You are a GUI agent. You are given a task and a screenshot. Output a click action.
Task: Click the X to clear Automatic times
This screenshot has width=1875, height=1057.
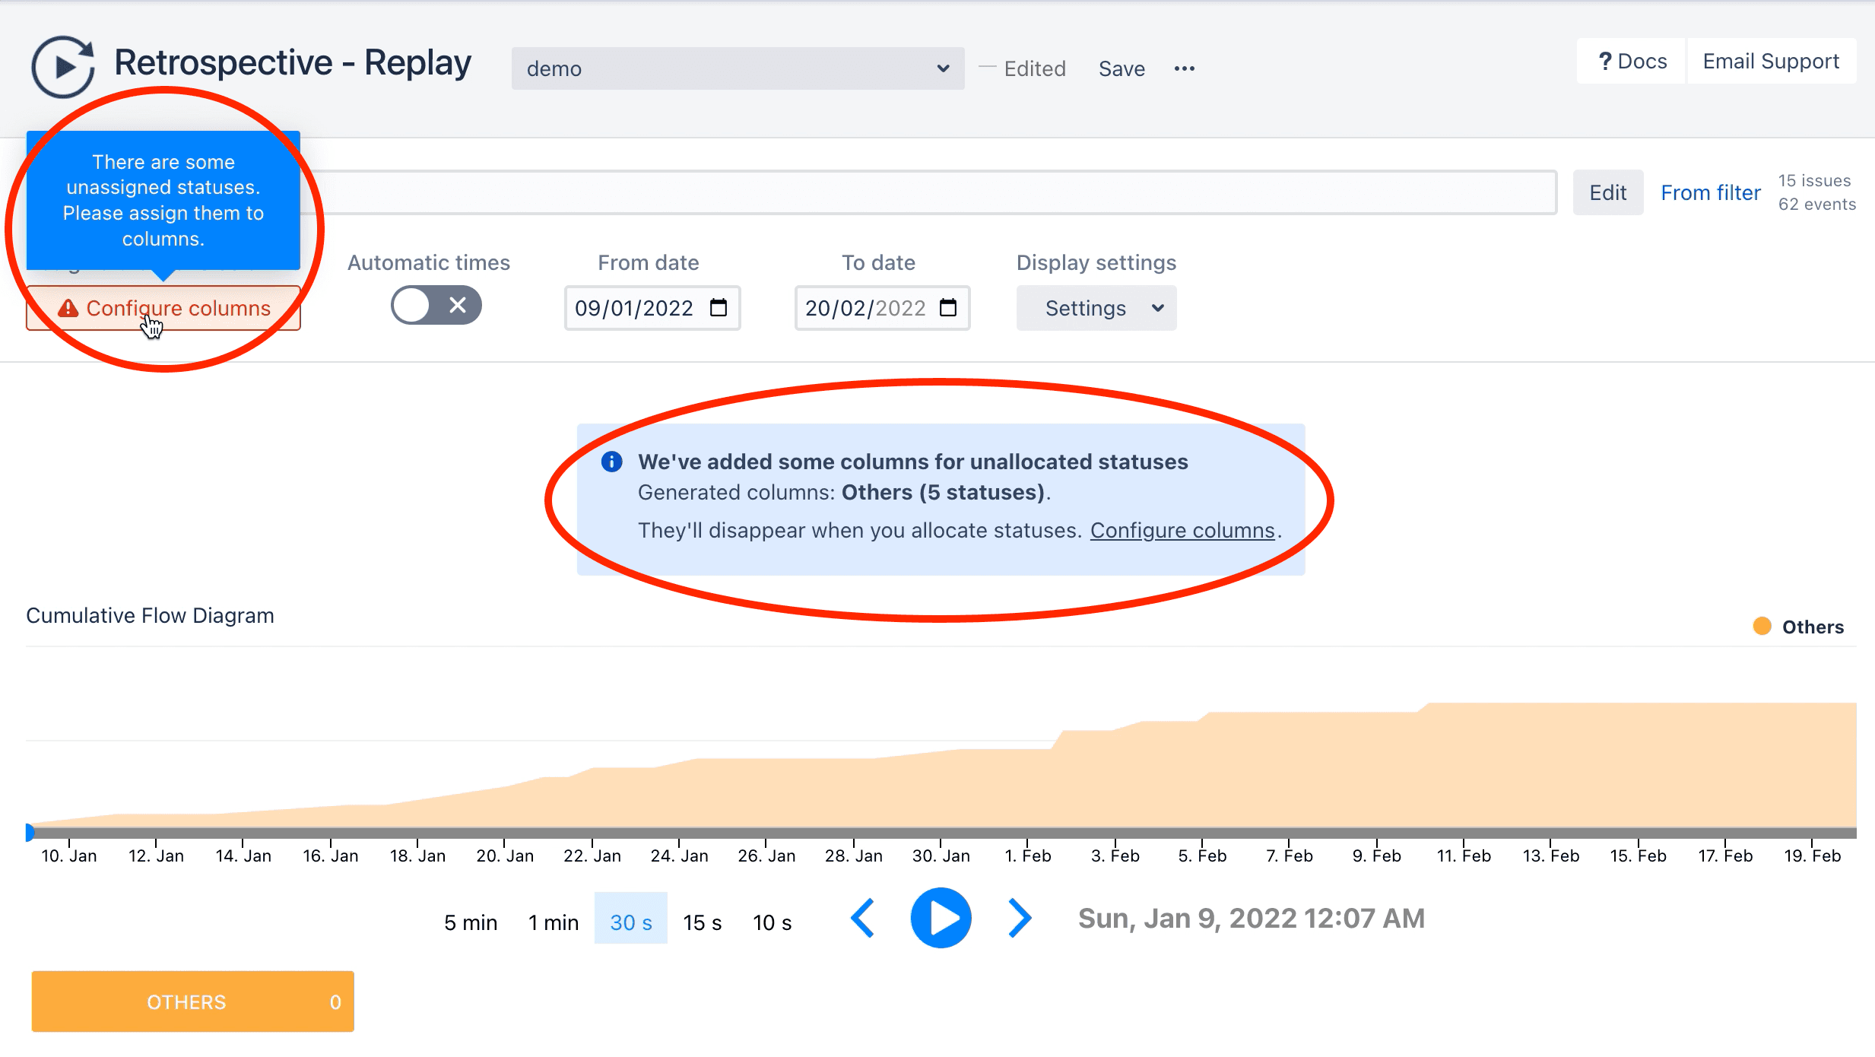tap(457, 305)
